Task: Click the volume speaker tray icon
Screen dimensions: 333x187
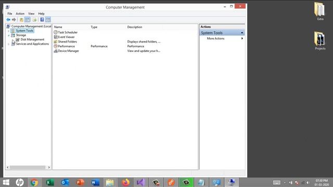Action: [308, 182]
